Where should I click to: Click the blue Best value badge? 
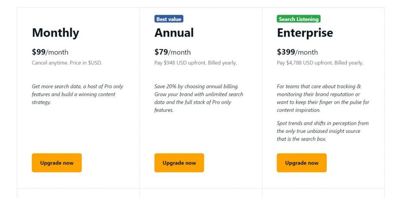tap(169, 19)
